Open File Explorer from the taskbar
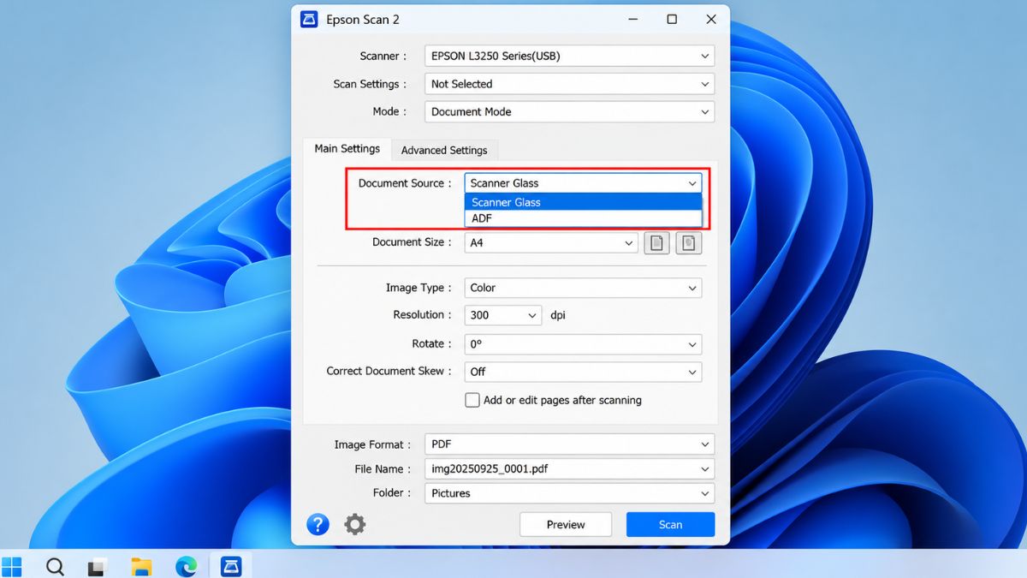This screenshot has height=578, width=1027. (x=141, y=566)
